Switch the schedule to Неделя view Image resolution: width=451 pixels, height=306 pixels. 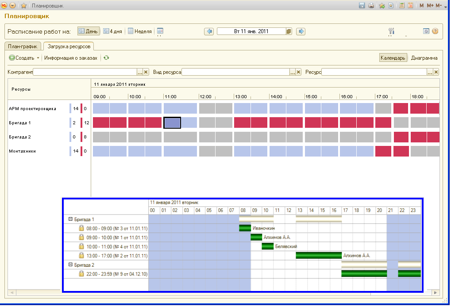click(139, 31)
